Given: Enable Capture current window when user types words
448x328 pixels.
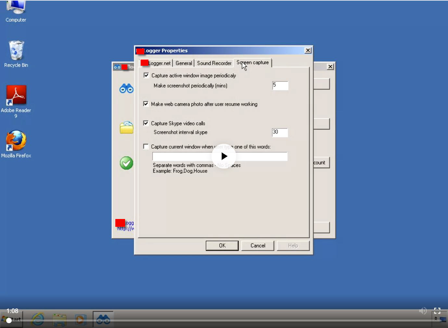Looking at the screenshot, I should (146, 146).
